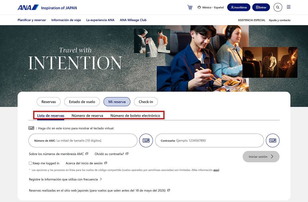Open the shopping cart icon
This screenshot has width=308, height=202.
pos(190,7)
